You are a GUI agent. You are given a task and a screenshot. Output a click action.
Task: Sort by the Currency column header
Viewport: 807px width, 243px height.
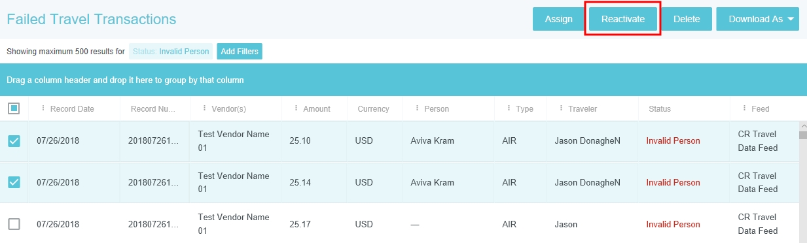373,109
